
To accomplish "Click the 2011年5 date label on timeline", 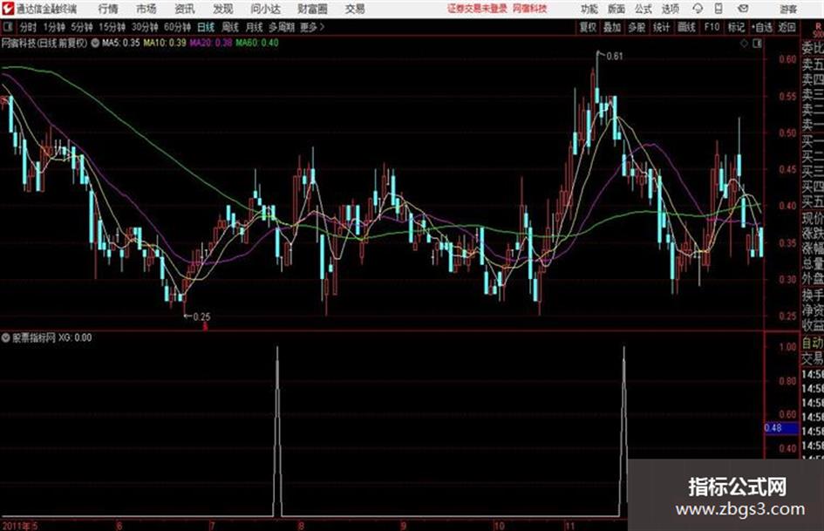I will [19, 526].
